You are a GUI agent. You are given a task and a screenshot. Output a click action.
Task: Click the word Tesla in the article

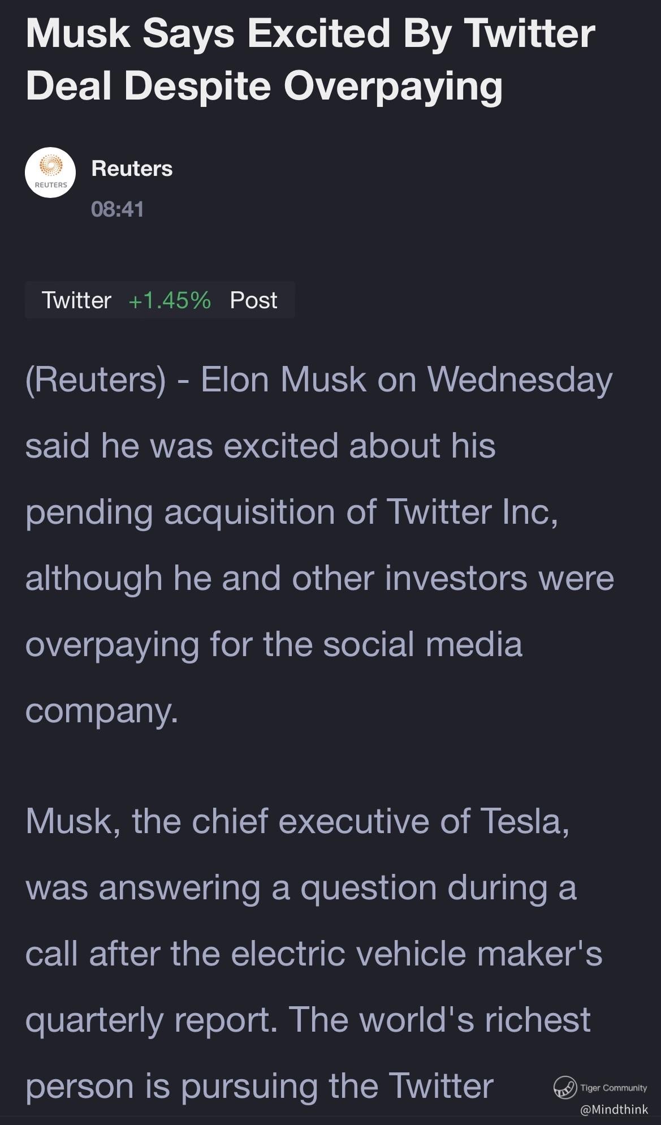point(524,820)
